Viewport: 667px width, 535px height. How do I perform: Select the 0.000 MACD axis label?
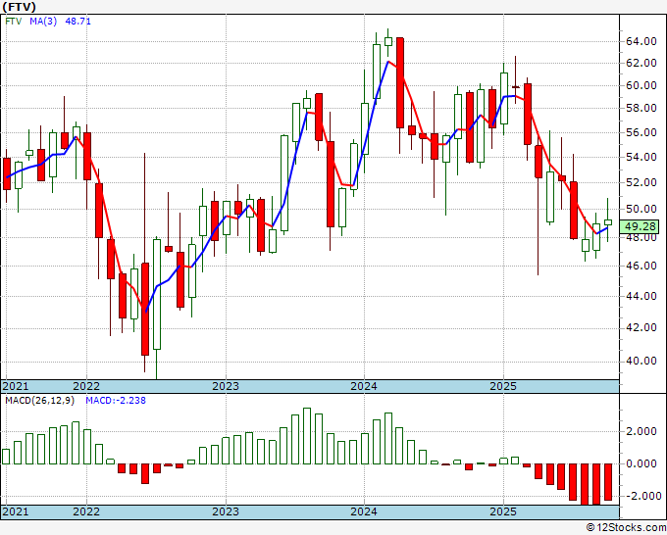(x=641, y=464)
